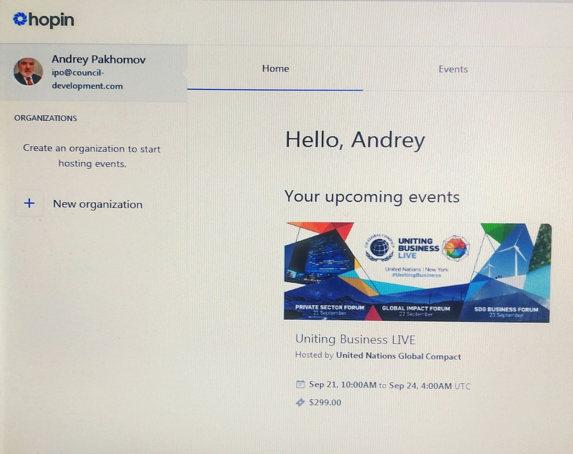The height and width of the screenshot is (454, 573).
Task: Click the 'Create an organization to start hosting events' text
Action: click(92, 156)
